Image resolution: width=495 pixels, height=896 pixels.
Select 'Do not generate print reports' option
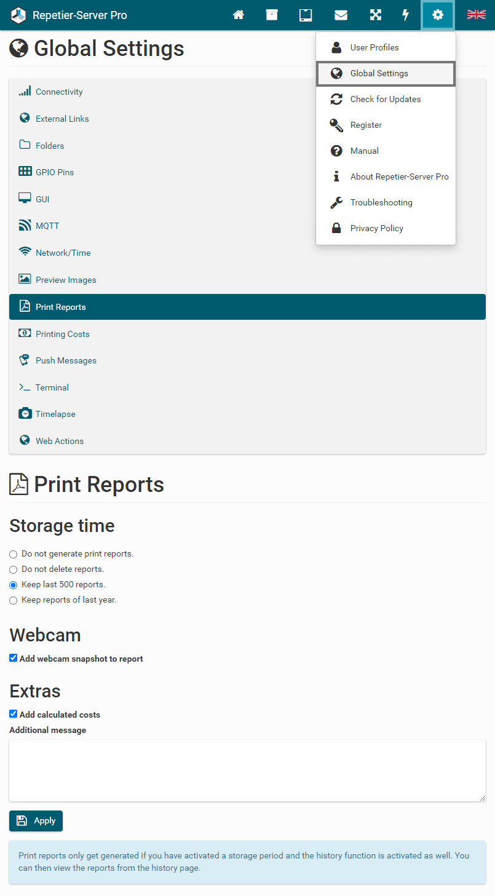14,554
